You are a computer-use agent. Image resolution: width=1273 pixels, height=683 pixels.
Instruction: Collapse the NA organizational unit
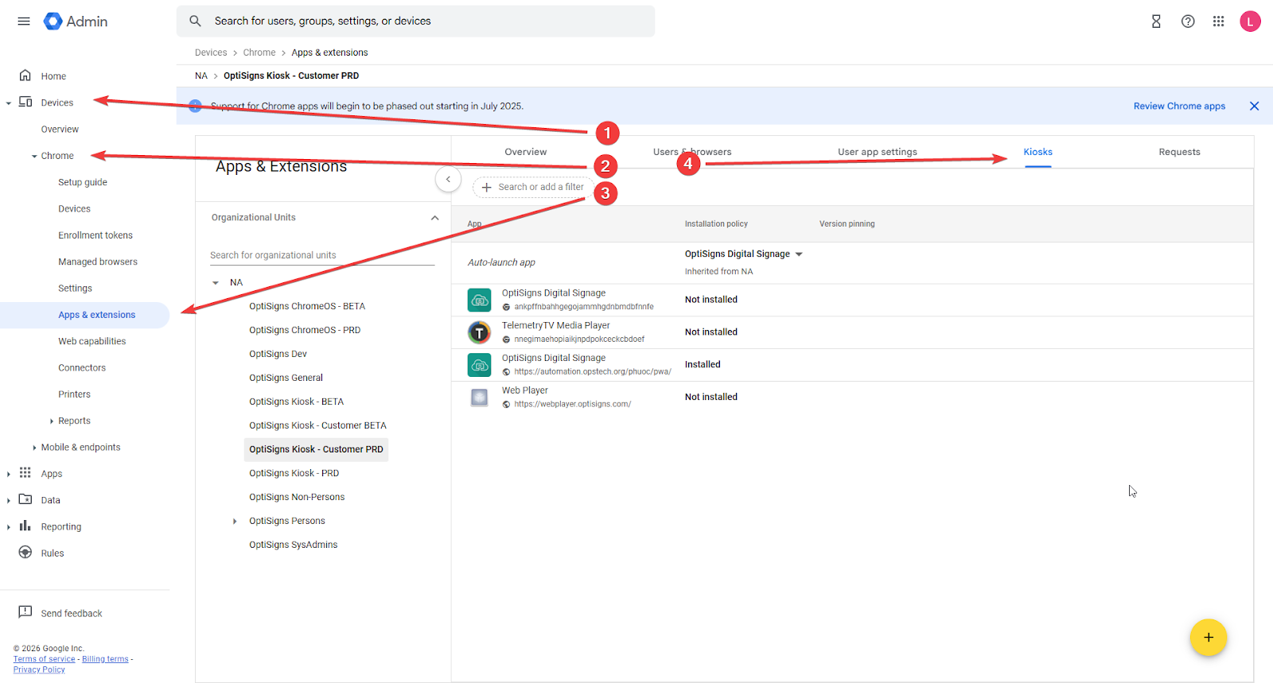pos(215,282)
